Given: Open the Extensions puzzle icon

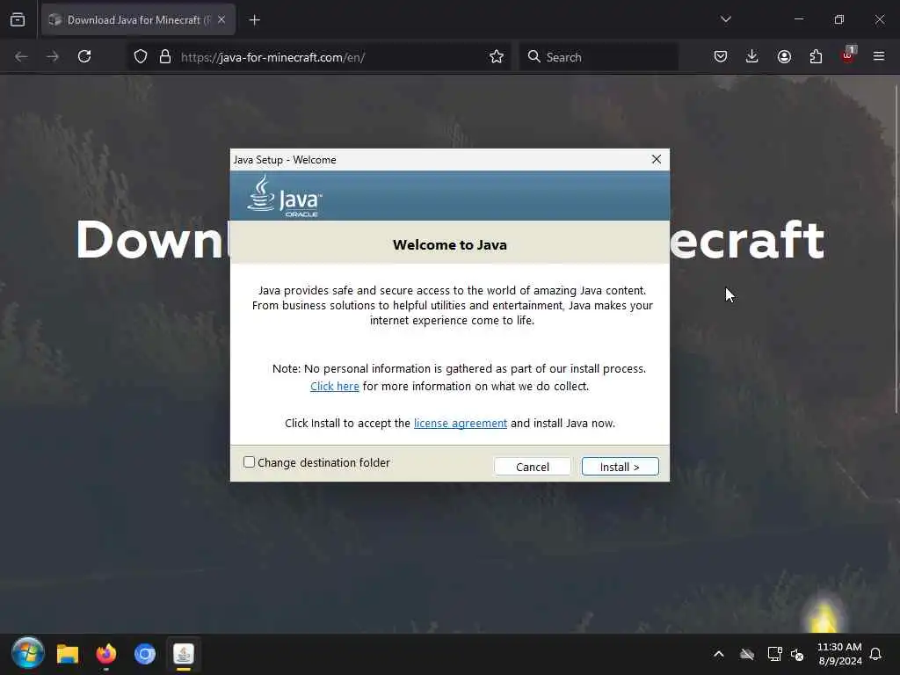Looking at the screenshot, I should (x=816, y=56).
